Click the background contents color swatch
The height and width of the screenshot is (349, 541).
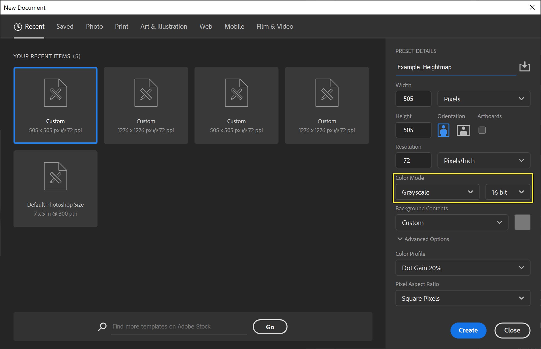point(522,222)
